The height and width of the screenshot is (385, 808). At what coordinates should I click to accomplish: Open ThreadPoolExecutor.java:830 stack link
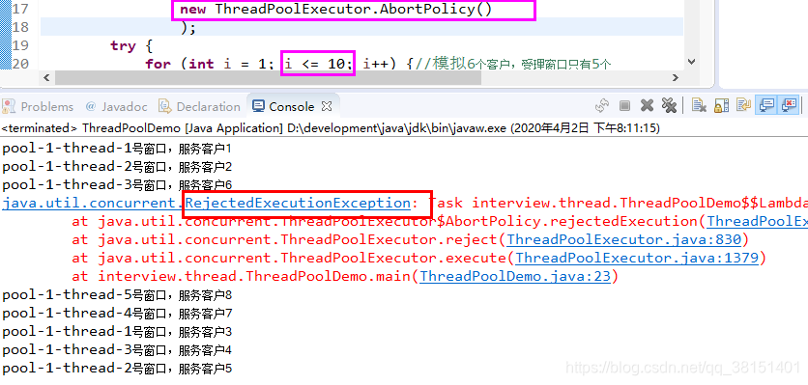click(624, 240)
